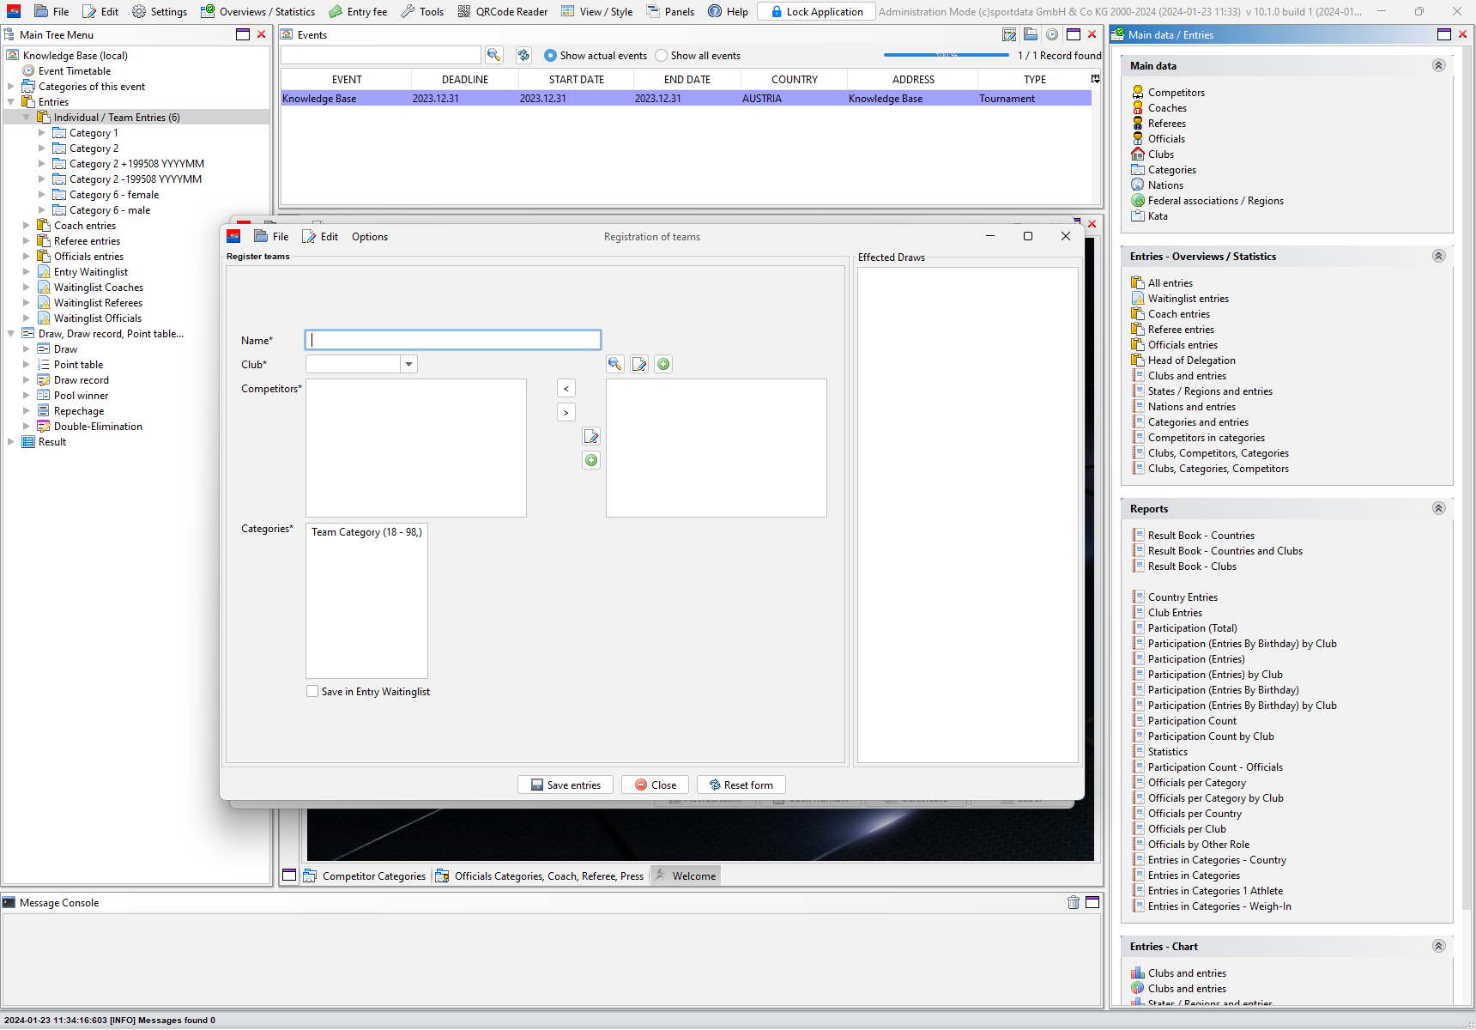Click Save entries button
This screenshot has height=1030, width=1476.
566,785
